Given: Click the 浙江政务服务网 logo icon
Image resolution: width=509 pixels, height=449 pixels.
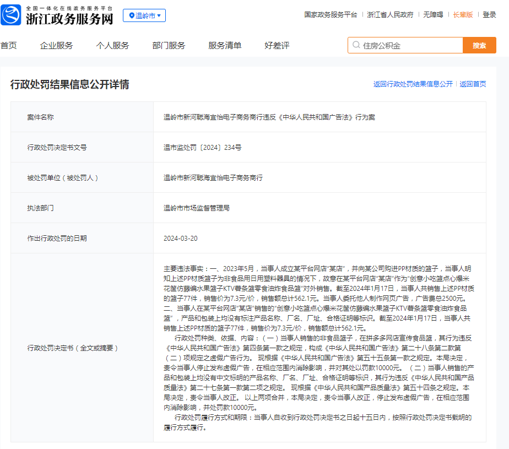Looking at the screenshot, I should [12, 15].
